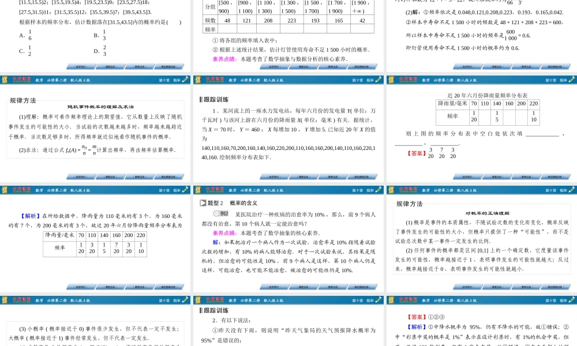This screenshot has width=577, height=346.
Task: Click 自学导引 button on multiple-choice question slide
Action: tap(81, 67)
